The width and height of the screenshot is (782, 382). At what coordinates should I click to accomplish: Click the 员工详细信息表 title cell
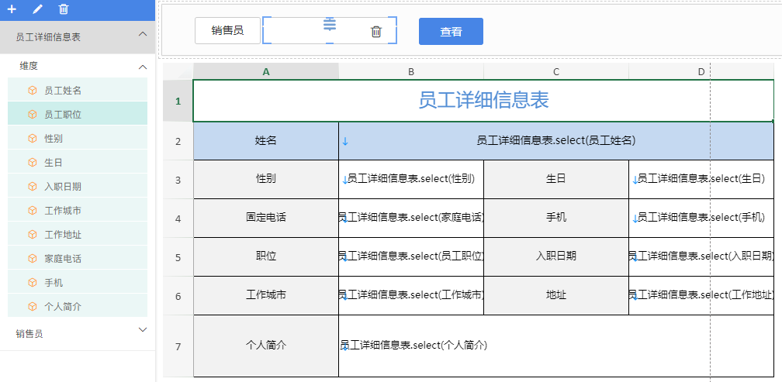click(x=483, y=101)
